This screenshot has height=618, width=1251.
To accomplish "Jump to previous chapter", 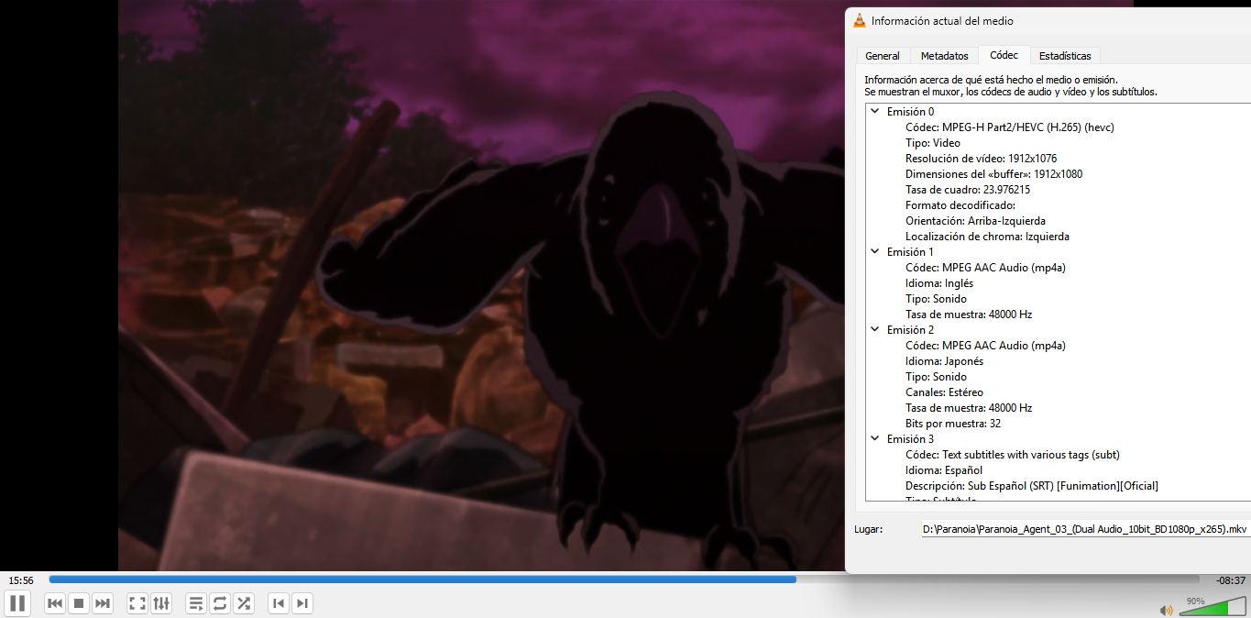I will [279, 603].
